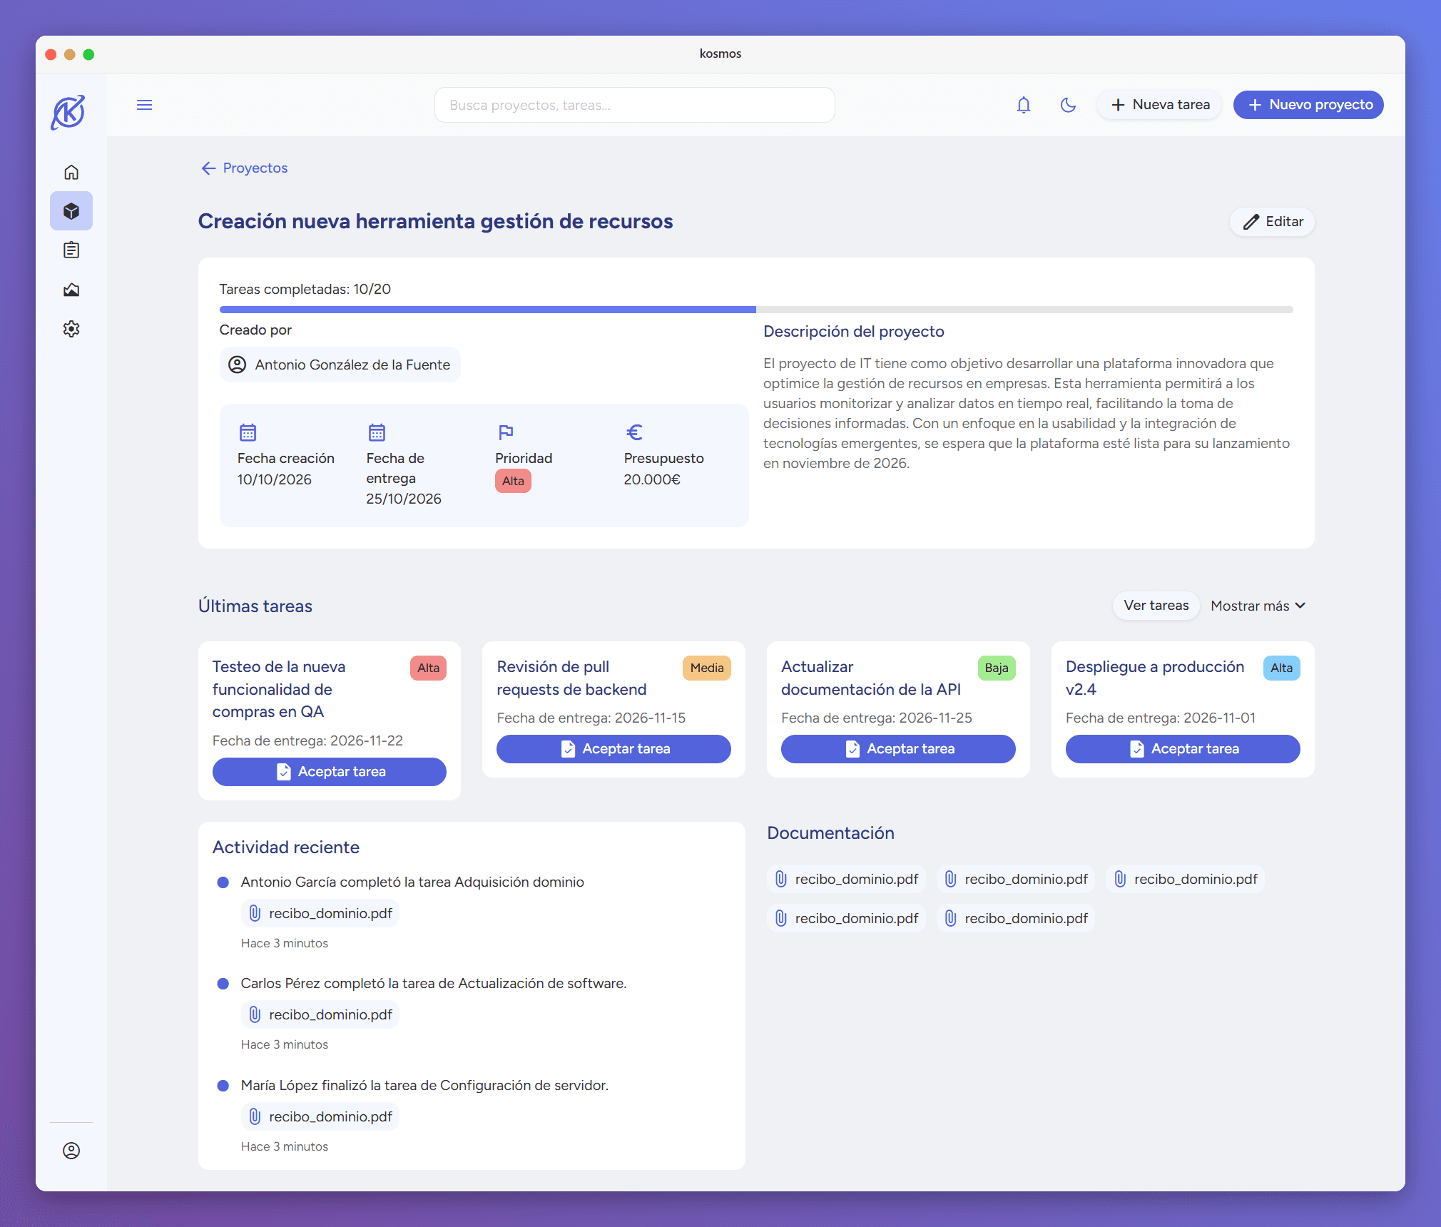Viewport: 1441px width, 1227px height.
Task: Select the projects cube icon in sidebar
Action: tap(71, 211)
